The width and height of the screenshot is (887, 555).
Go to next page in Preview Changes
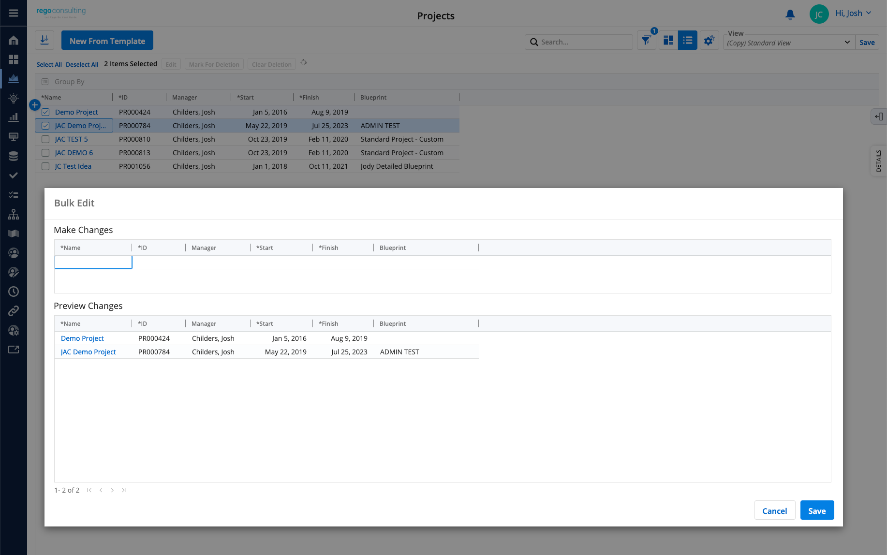pos(112,490)
